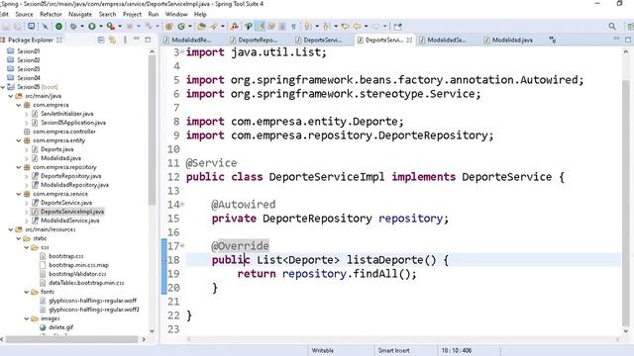
Task: Open the Refactor menu
Action: [51, 14]
